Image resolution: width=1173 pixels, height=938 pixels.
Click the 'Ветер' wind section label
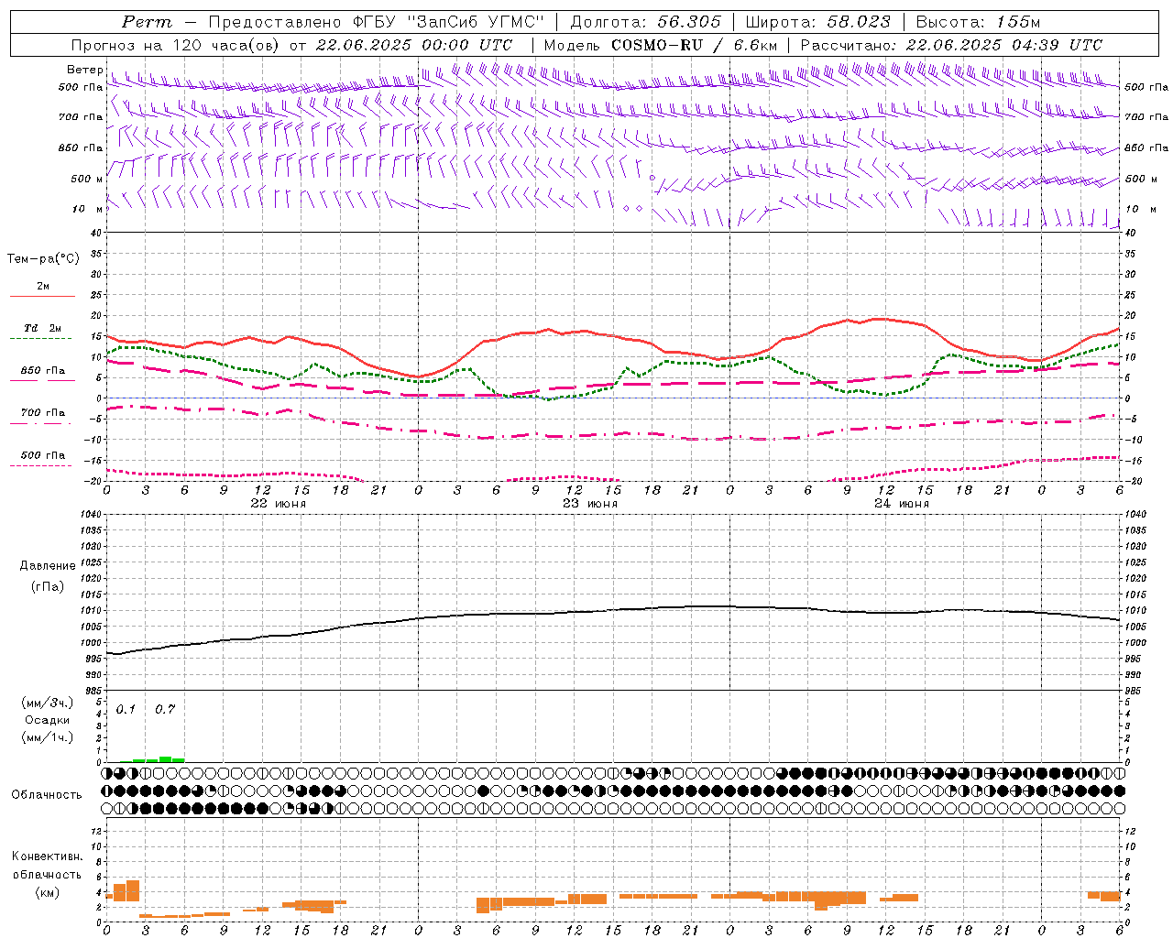click(x=84, y=70)
